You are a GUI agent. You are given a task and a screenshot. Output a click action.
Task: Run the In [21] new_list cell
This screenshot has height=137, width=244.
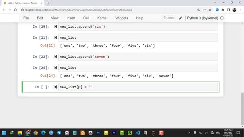[56, 38]
